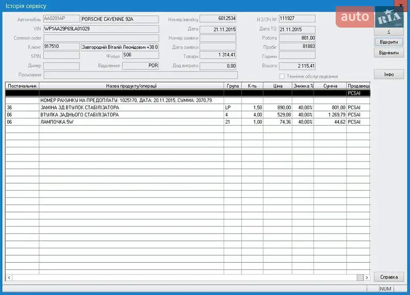Click the back '<' navigation button
This screenshot has height=295, width=410.
[x=389, y=32]
